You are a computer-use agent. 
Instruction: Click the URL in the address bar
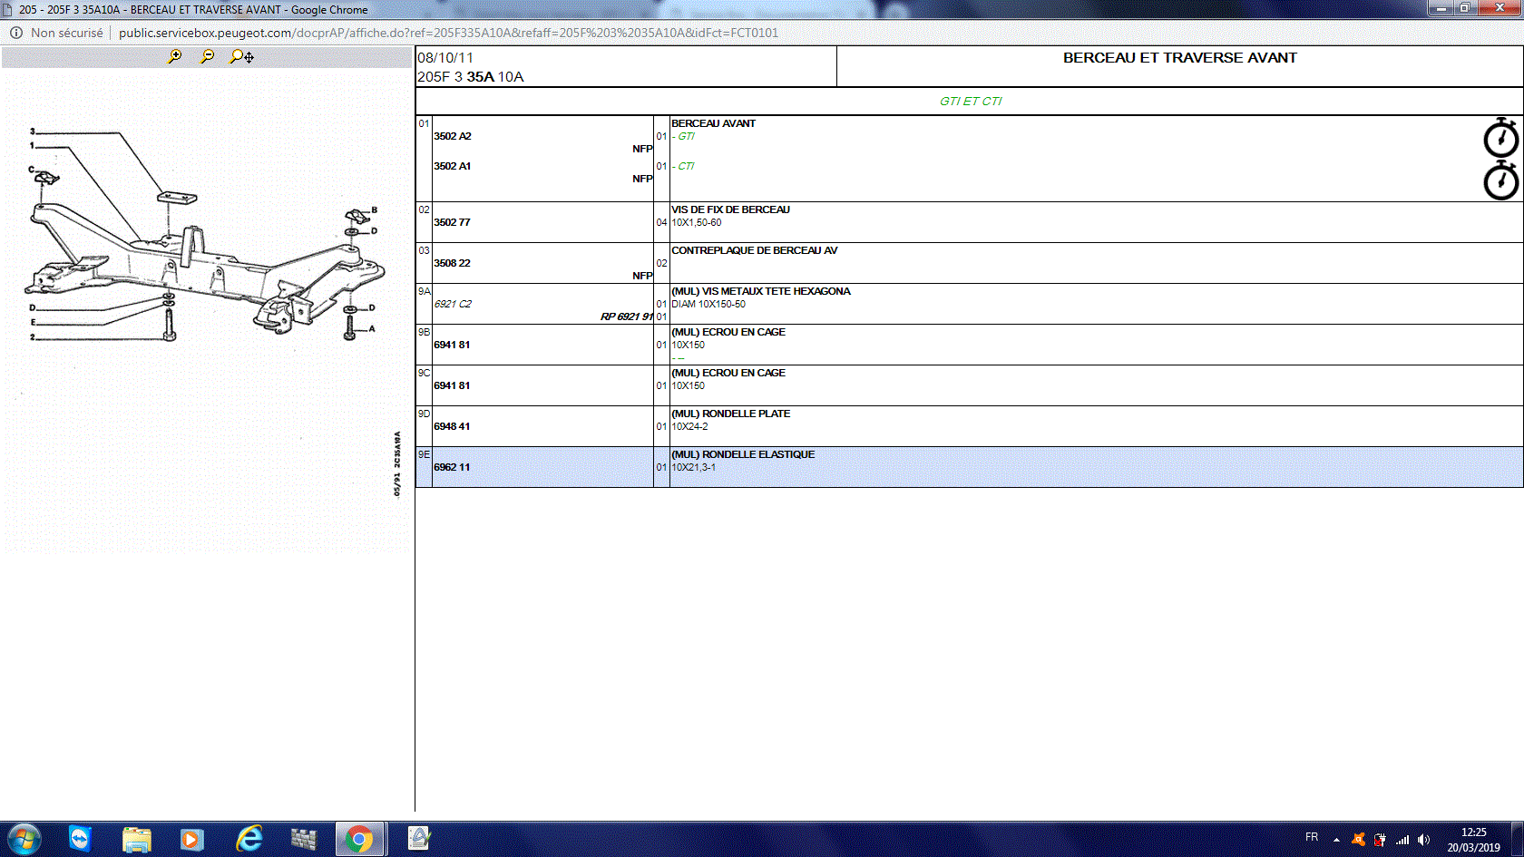click(x=448, y=33)
